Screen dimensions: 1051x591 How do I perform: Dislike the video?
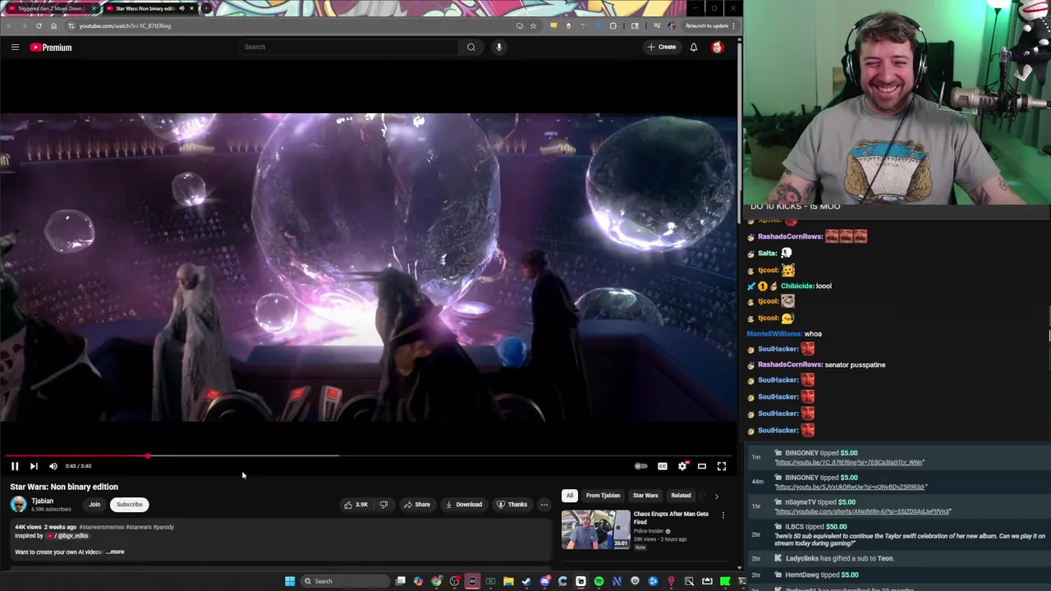coord(383,505)
